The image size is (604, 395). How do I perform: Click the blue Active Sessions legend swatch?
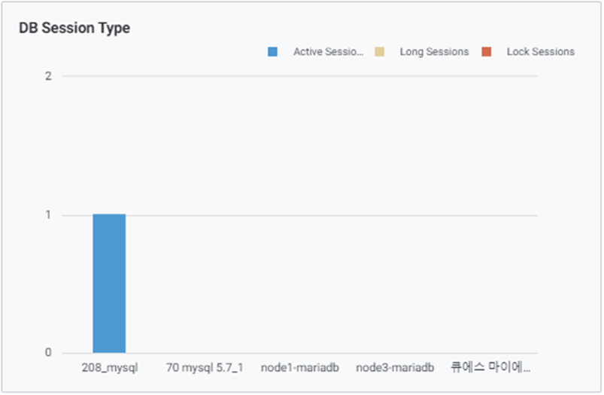[x=272, y=52]
